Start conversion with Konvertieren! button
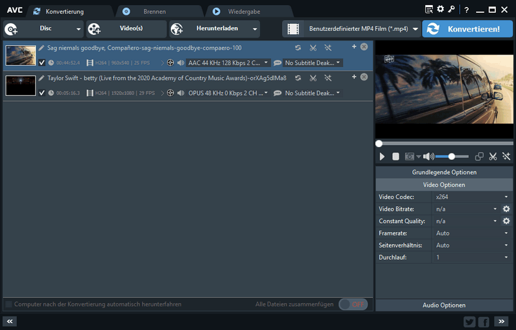Image resolution: width=516 pixels, height=330 pixels. click(x=467, y=29)
